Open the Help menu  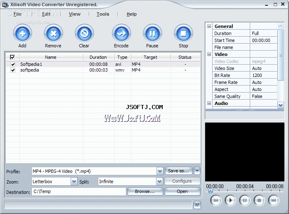(132, 14)
